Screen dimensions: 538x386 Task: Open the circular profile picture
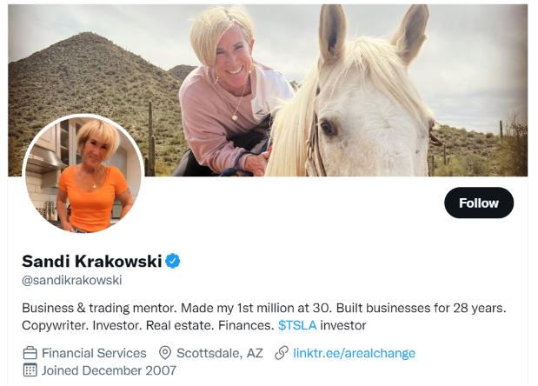83,174
